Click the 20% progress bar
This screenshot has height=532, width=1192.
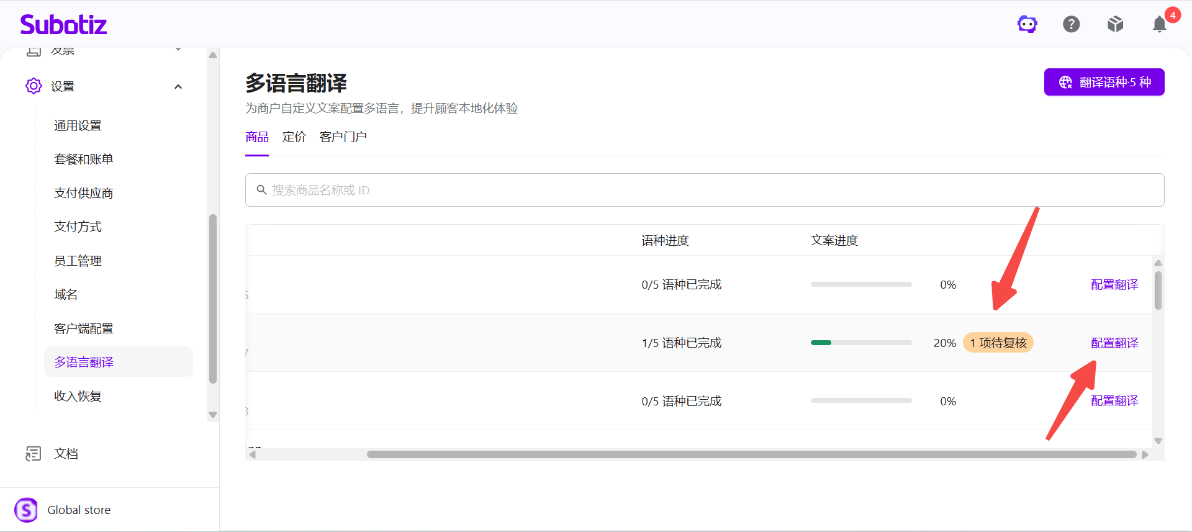pos(861,343)
